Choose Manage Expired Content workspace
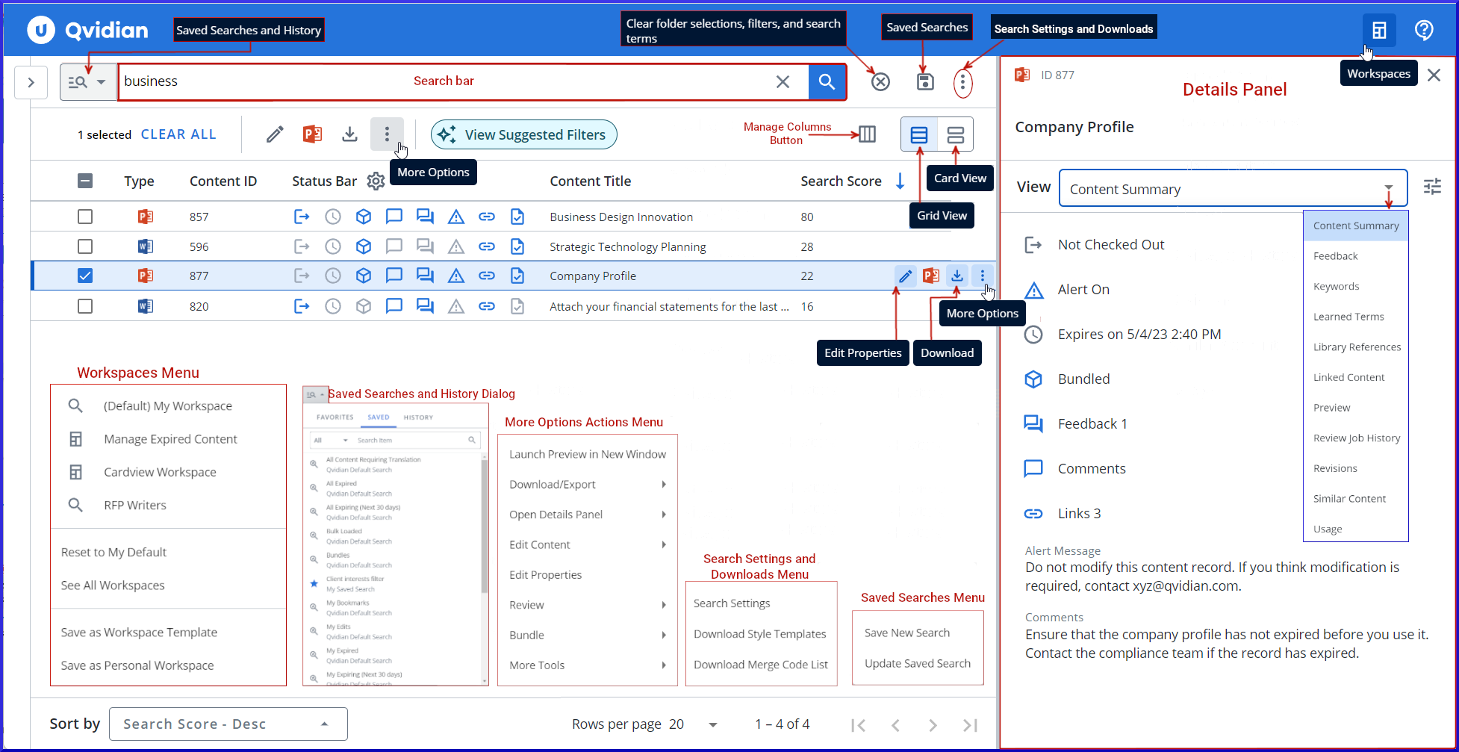This screenshot has height=752, width=1459. tap(169, 439)
